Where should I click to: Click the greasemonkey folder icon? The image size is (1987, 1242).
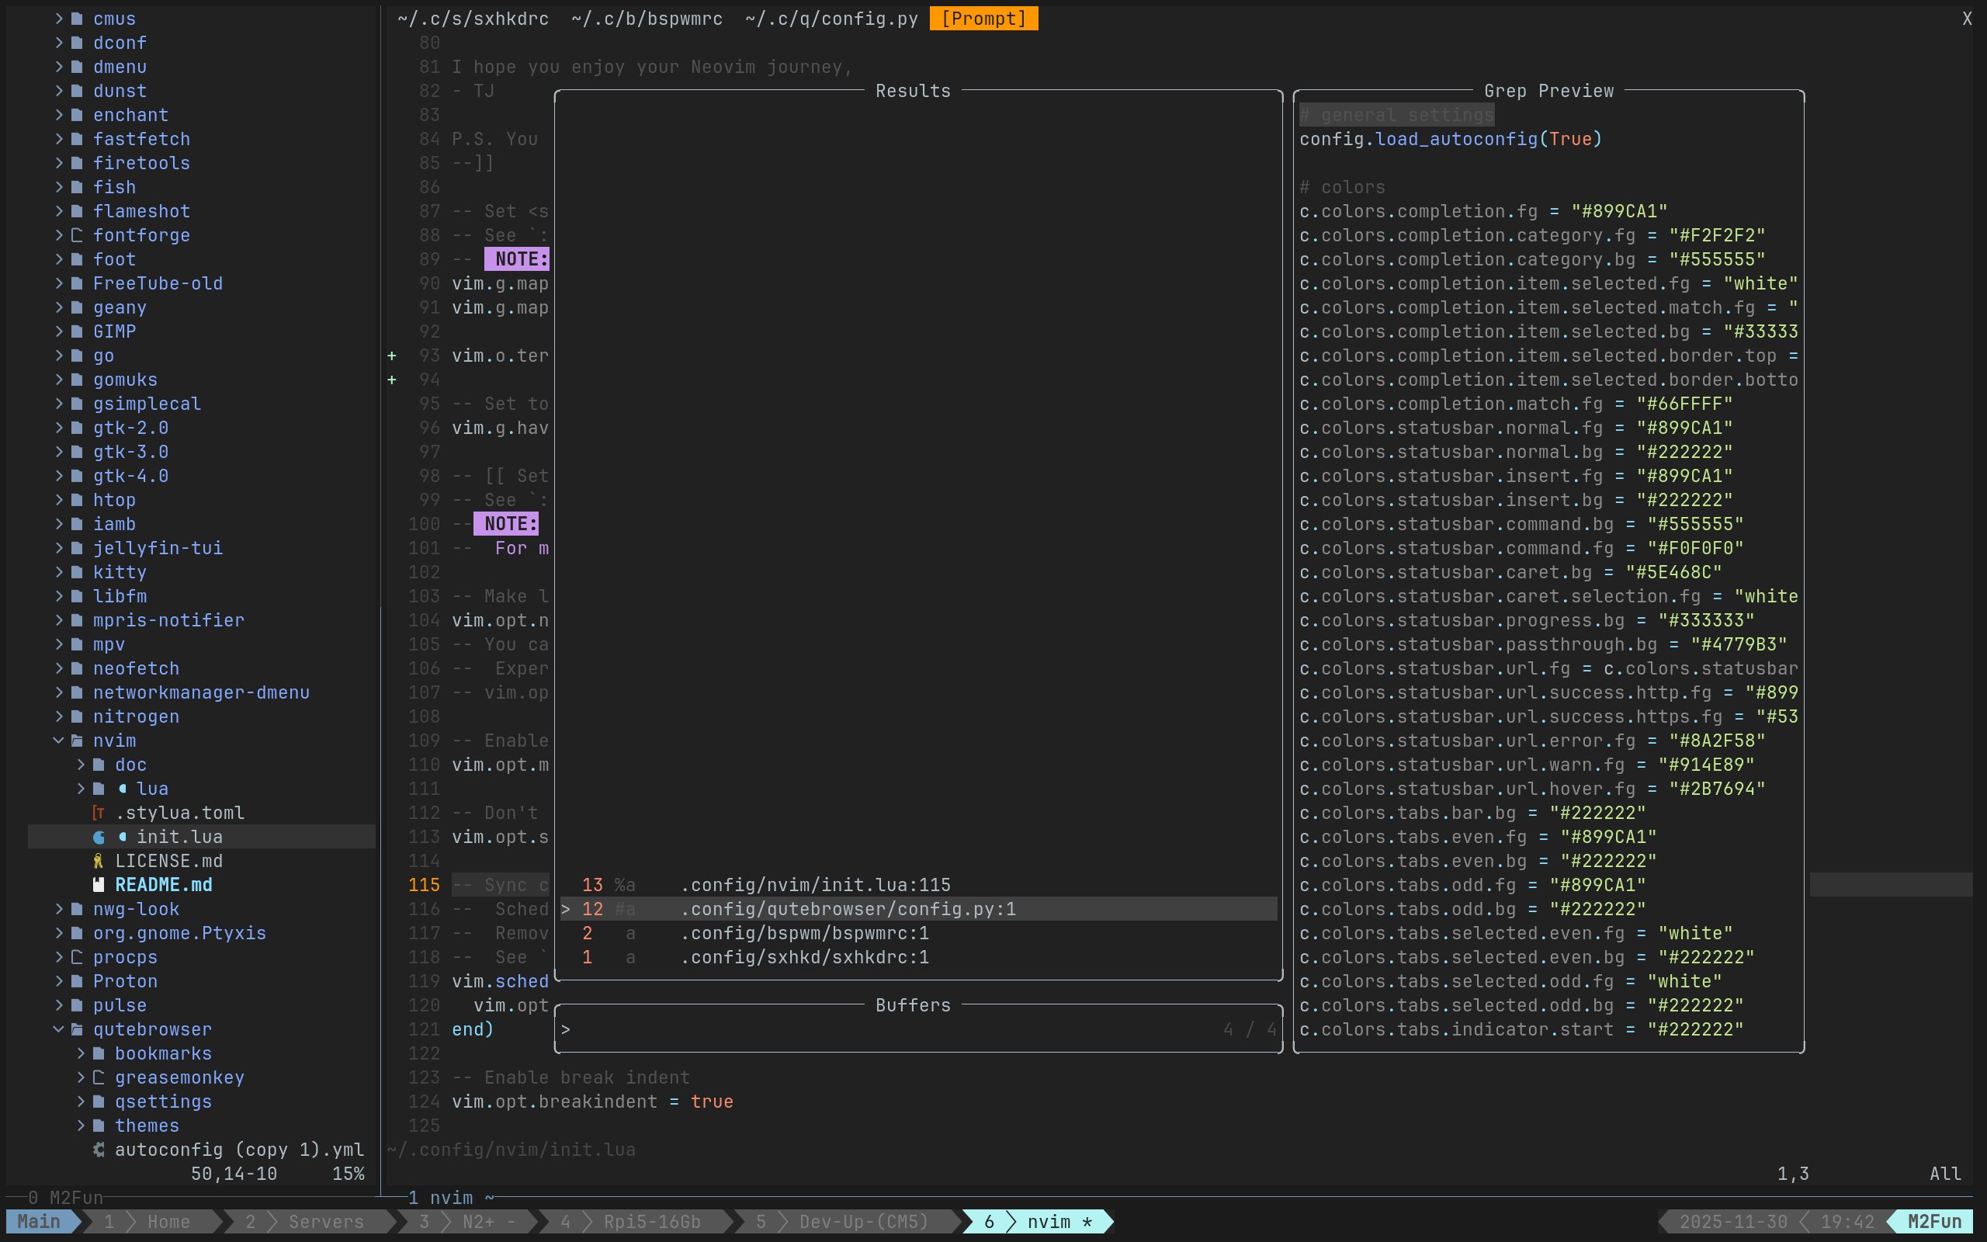coord(99,1077)
